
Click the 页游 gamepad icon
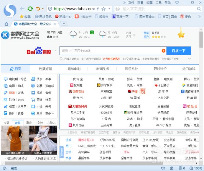pos(6,93)
